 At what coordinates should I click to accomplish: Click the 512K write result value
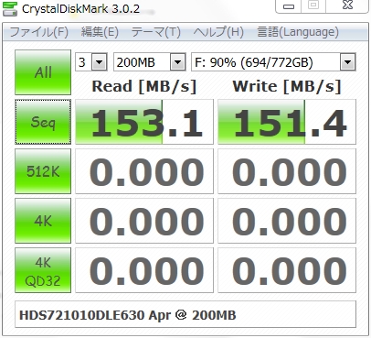[x=287, y=171]
